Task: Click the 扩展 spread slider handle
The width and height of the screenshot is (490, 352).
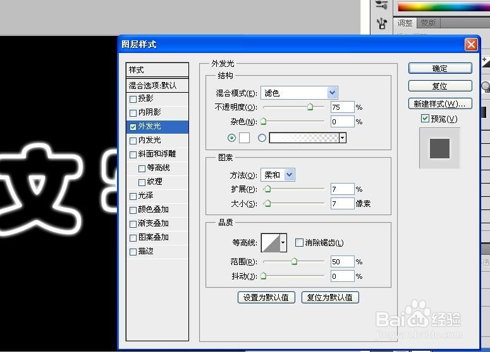Action: click(267, 189)
